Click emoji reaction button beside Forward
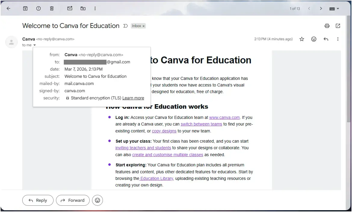 coord(97,200)
